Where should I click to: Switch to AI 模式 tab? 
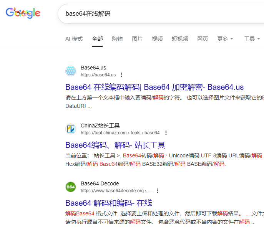coord(74,39)
